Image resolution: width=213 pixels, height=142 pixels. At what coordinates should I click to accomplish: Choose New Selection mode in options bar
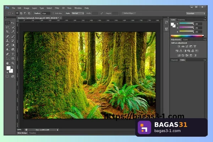(17, 13)
